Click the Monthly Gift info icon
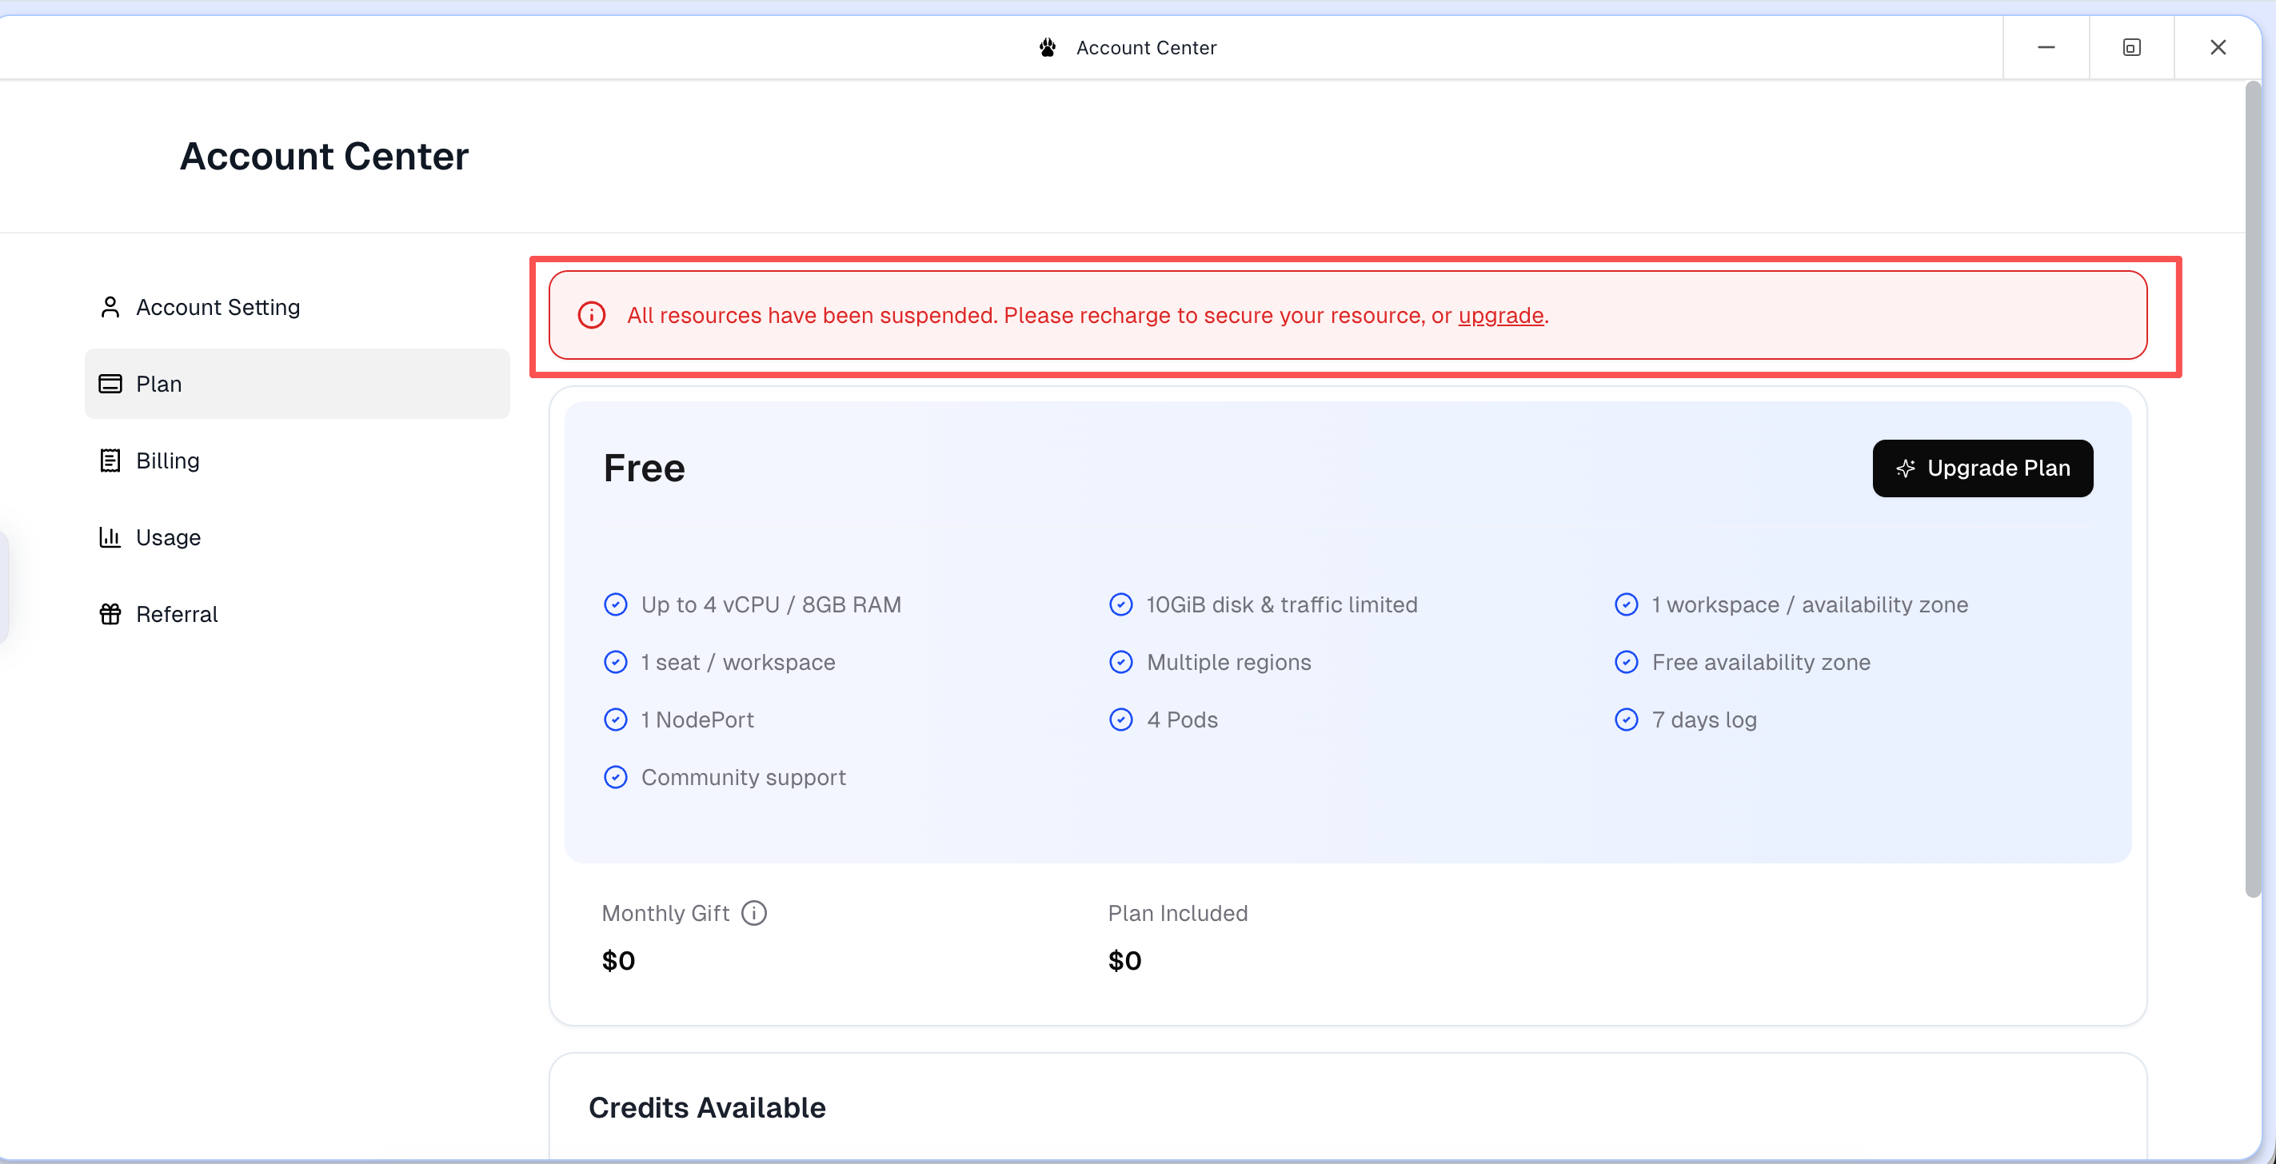2276x1164 pixels. (753, 913)
